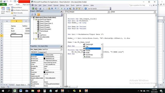
Task: Run Sub with green play icon
Action: 62,9
